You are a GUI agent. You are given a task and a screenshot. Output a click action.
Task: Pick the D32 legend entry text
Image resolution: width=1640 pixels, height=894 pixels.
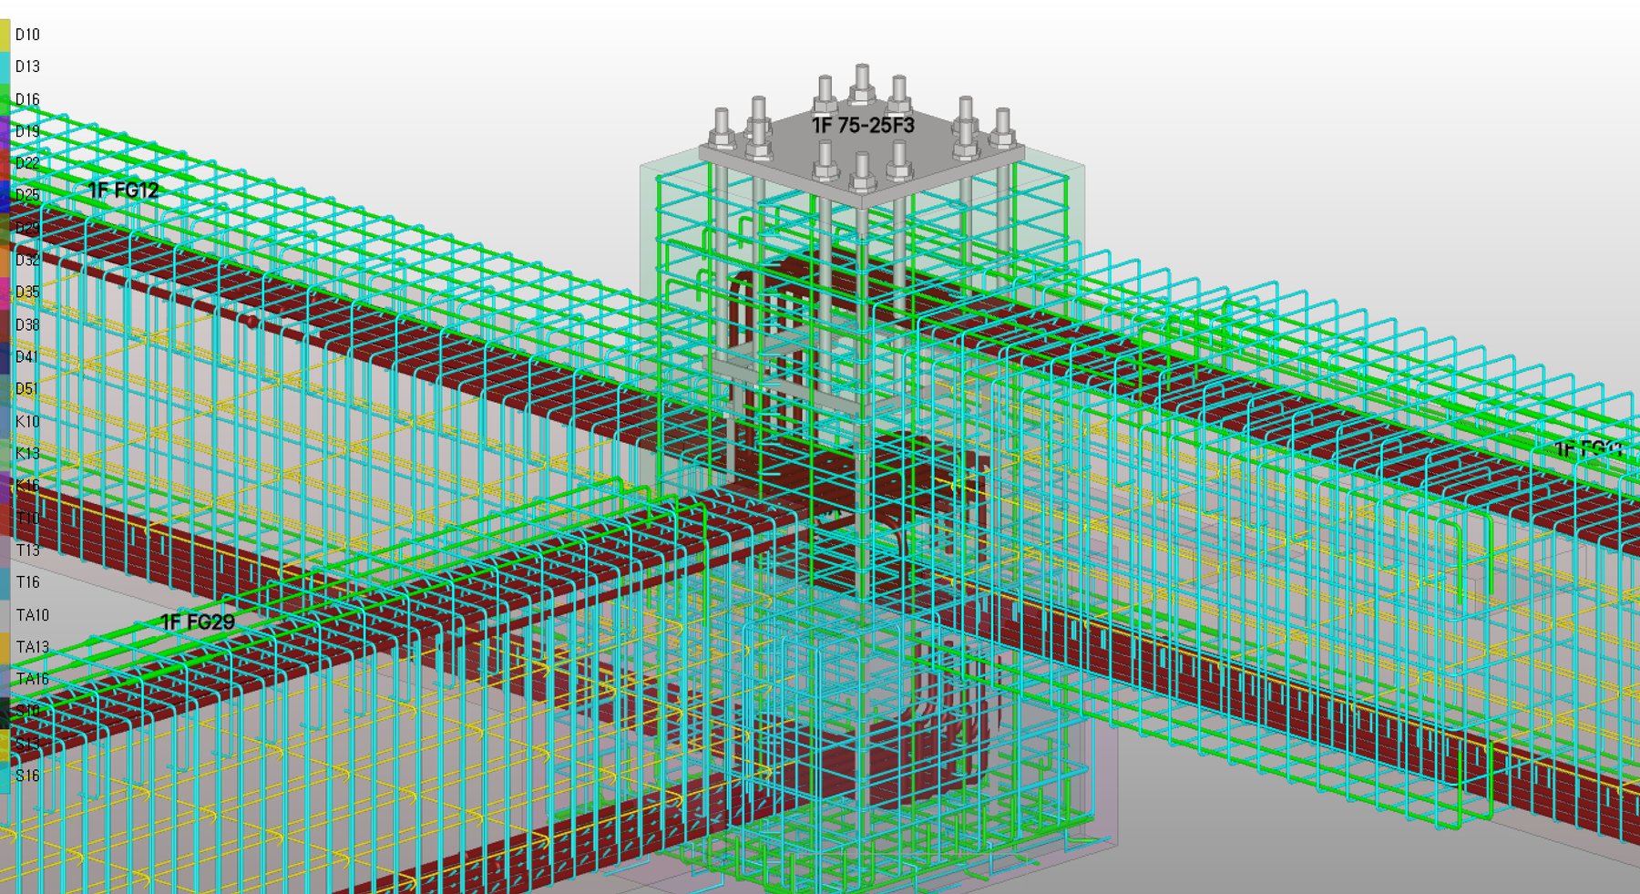click(27, 260)
